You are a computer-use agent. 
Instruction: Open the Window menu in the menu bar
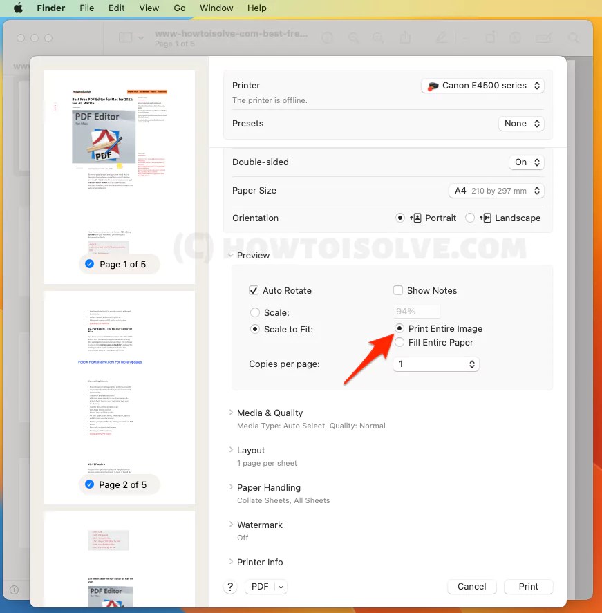tap(216, 8)
